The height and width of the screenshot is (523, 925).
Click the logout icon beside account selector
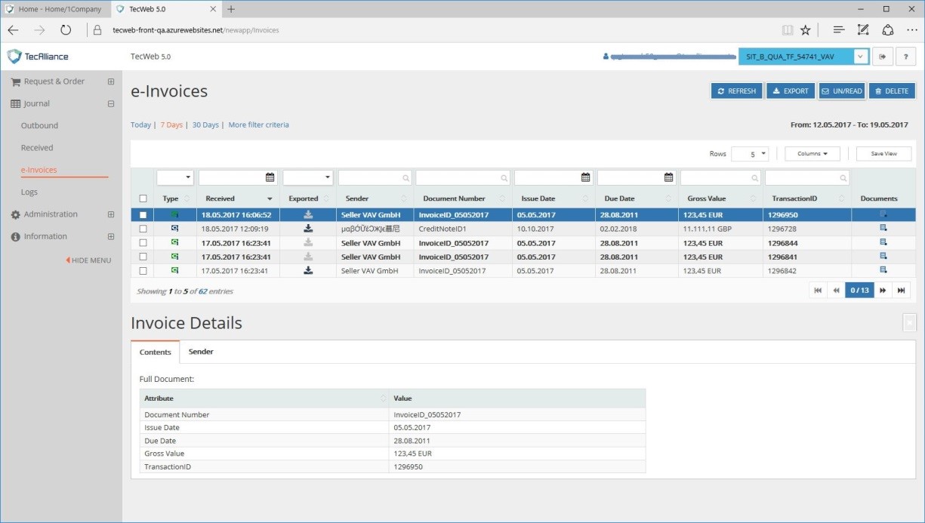point(882,57)
